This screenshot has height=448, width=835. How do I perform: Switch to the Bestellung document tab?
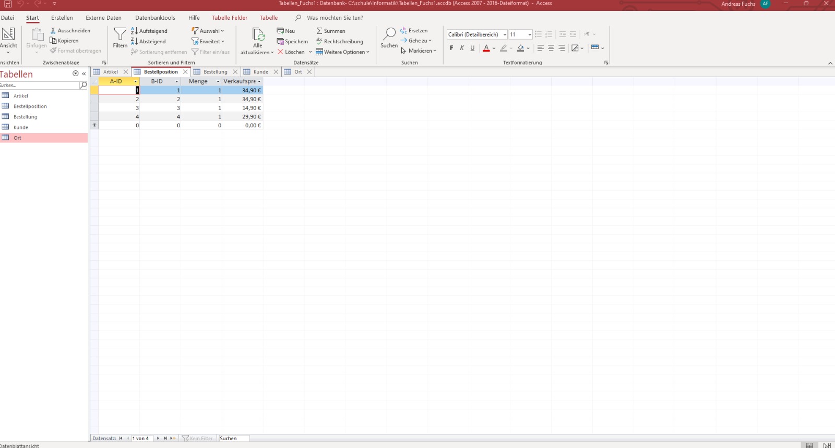pos(215,72)
